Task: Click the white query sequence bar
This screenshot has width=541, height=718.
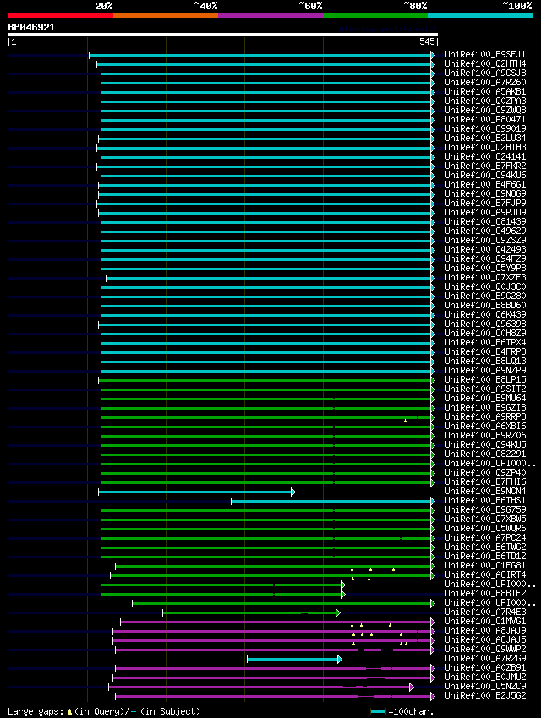Action: click(x=223, y=35)
